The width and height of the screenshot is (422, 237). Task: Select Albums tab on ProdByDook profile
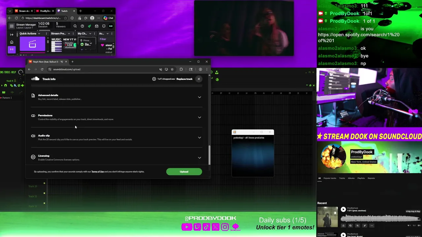coord(351,178)
